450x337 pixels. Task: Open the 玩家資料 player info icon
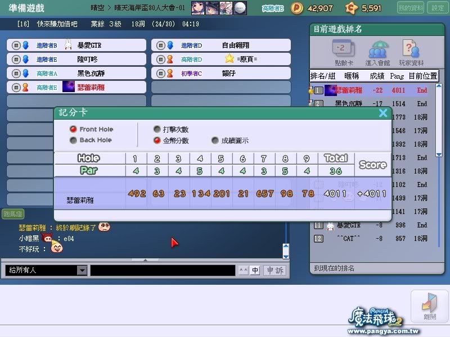point(411,53)
